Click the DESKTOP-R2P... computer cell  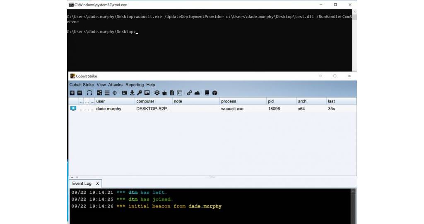153,109
